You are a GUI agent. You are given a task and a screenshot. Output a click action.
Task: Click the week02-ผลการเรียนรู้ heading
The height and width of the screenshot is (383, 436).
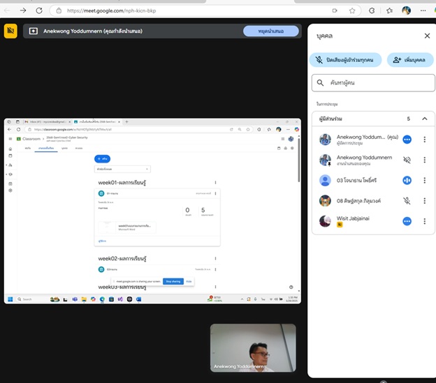122,259
